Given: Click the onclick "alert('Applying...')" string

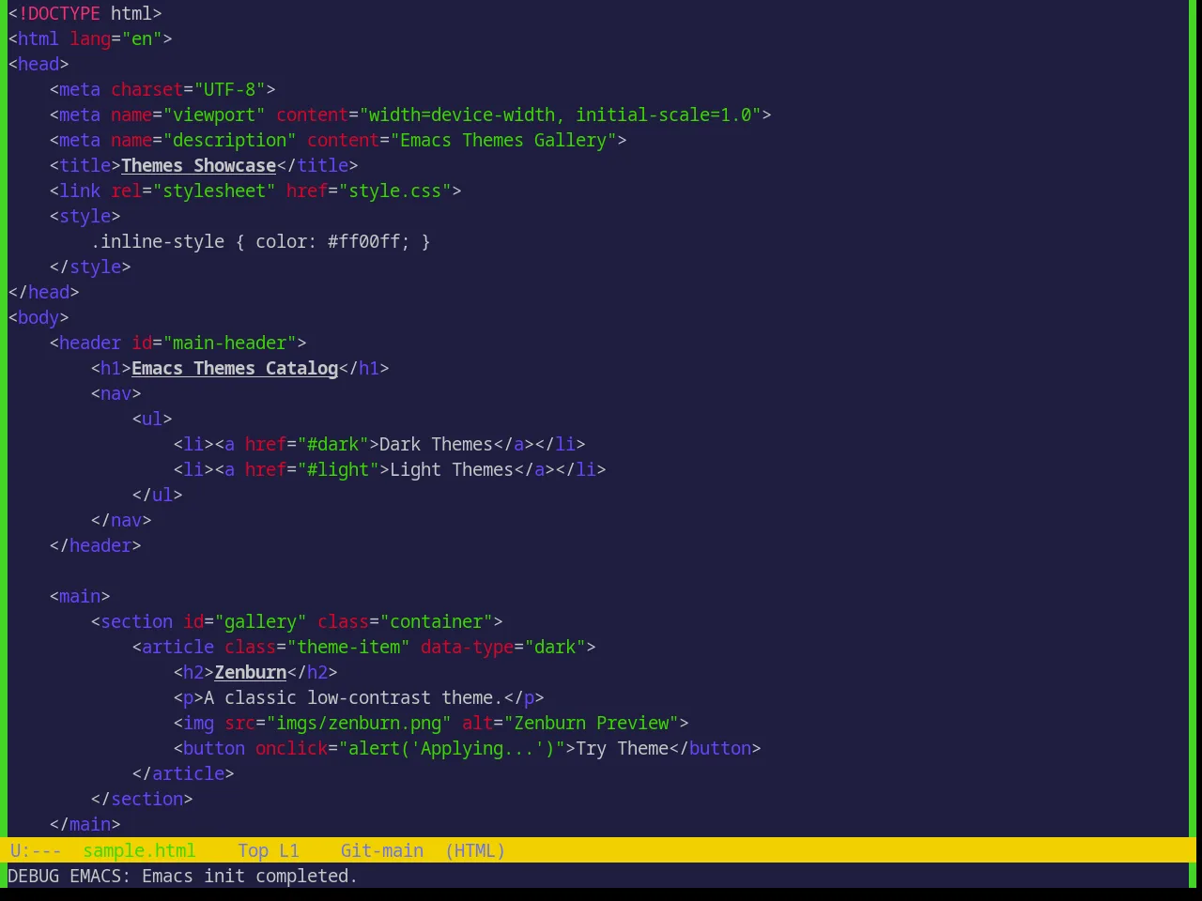Looking at the screenshot, I should pyautogui.click(x=452, y=748).
